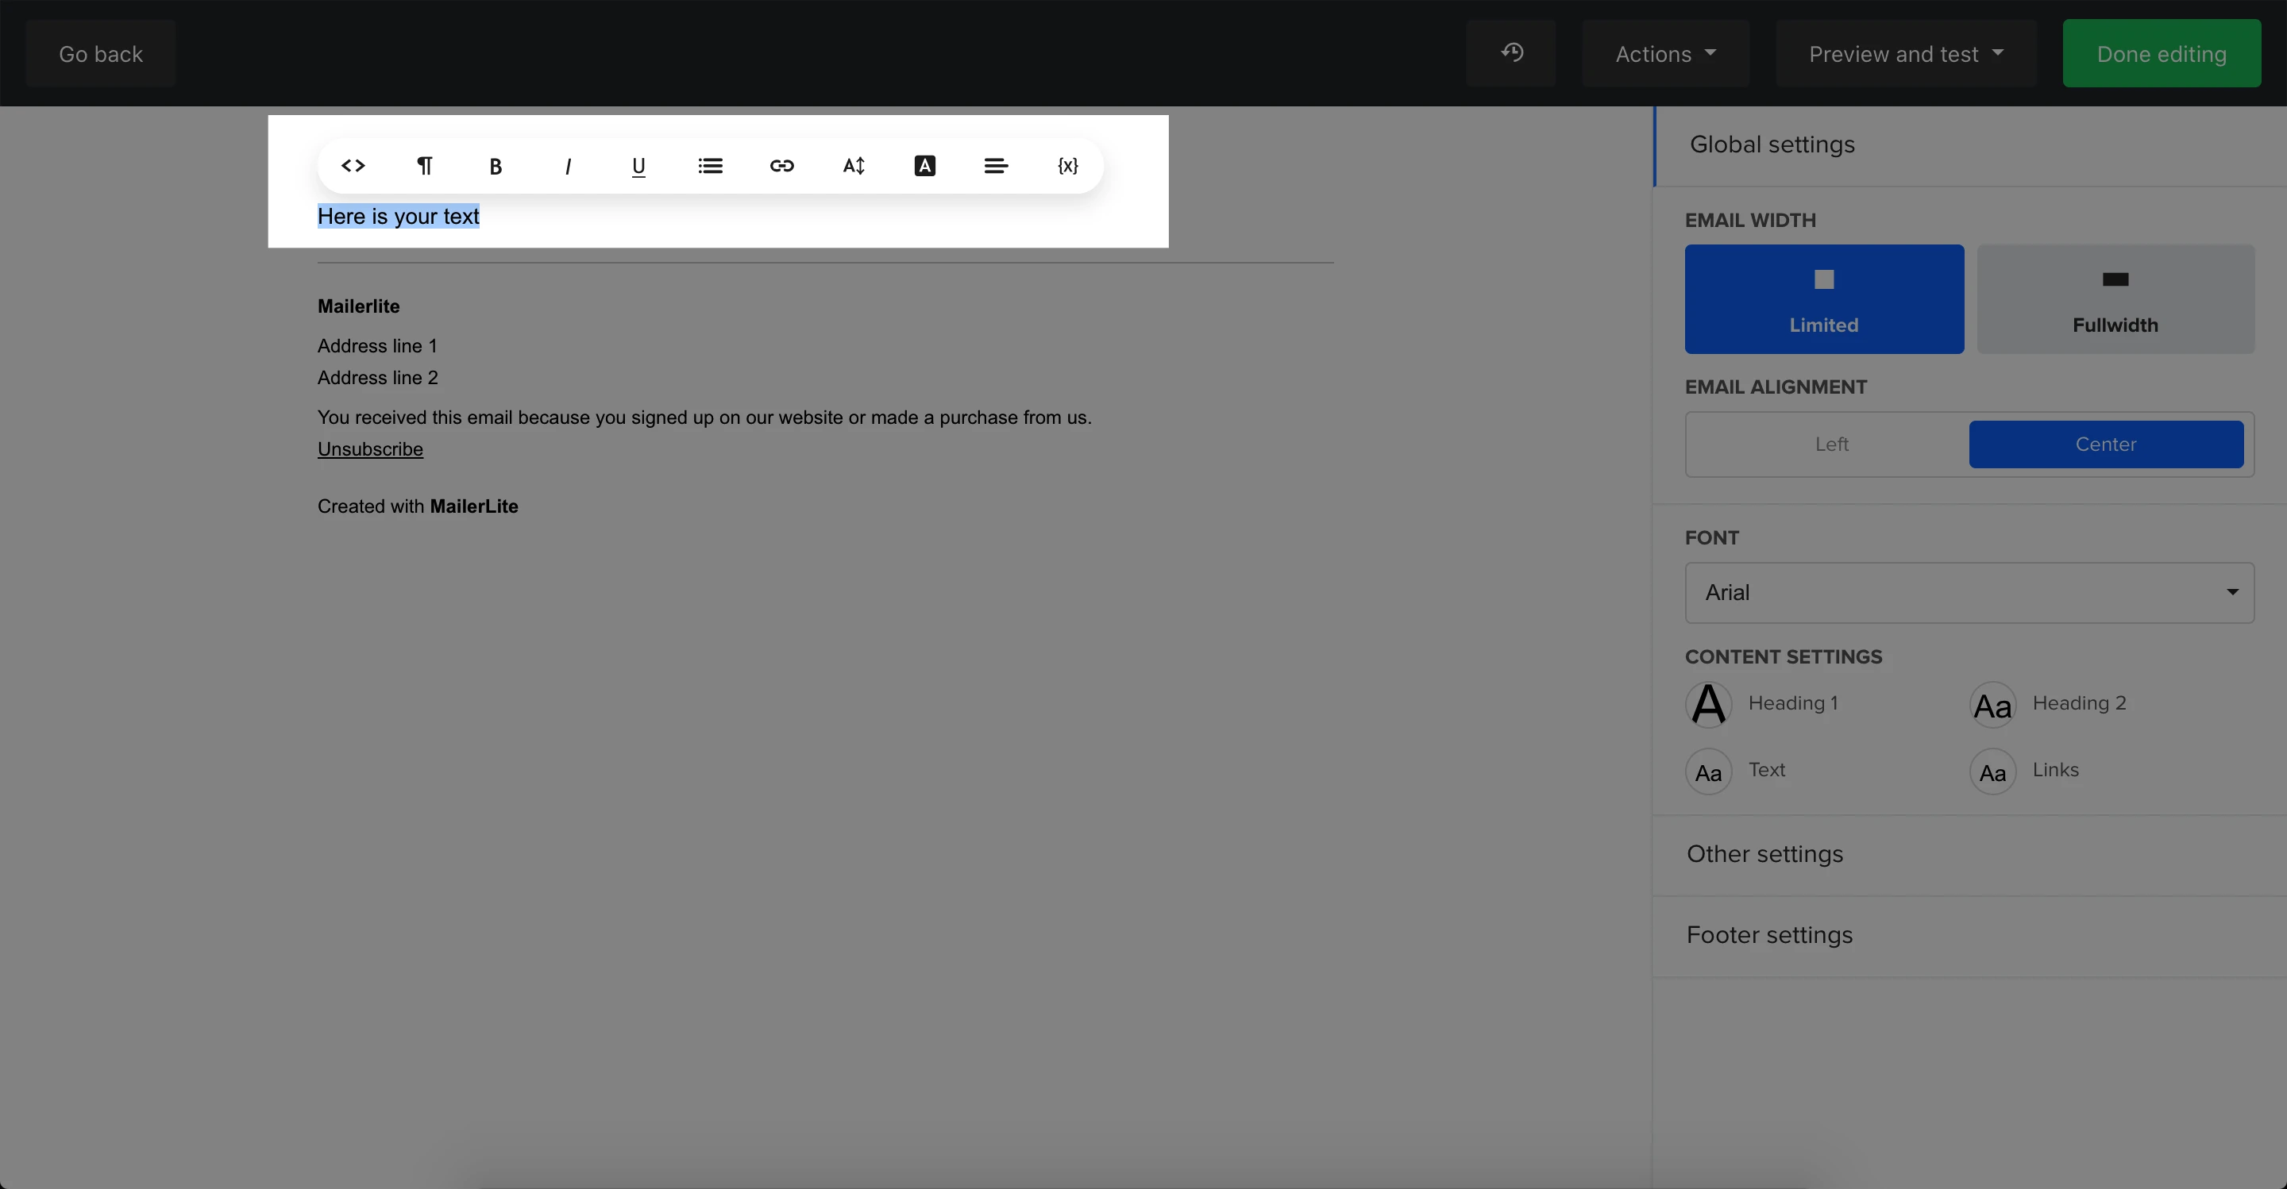The image size is (2287, 1189).
Task: Apply bold to the selected text
Action: [496, 166]
